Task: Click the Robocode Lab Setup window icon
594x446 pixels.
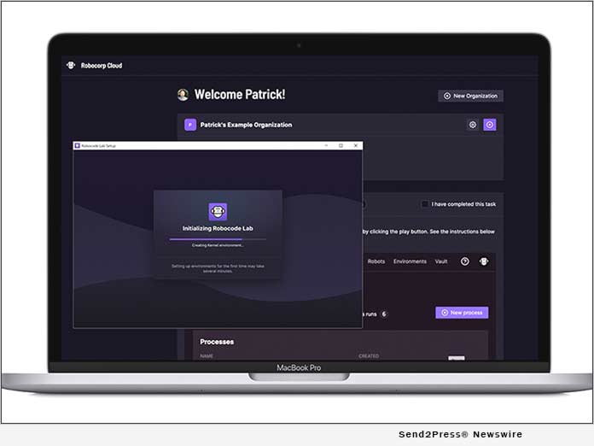Action: coord(78,145)
